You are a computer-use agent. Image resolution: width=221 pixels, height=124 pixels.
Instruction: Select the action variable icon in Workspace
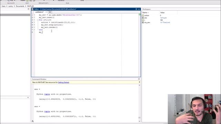click(x=143, y=15)
